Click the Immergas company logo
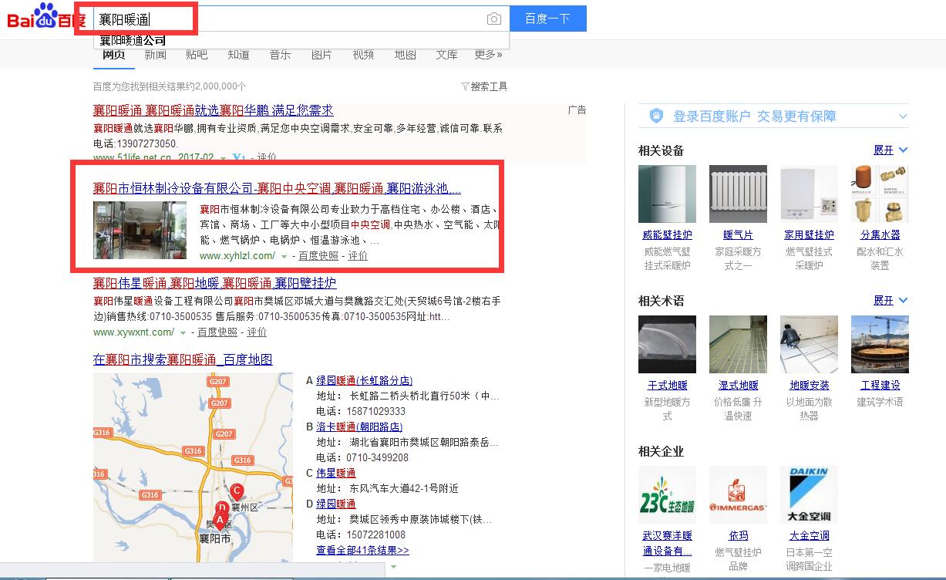This screenshot has height=580, width=946. [x=738, y=494]
